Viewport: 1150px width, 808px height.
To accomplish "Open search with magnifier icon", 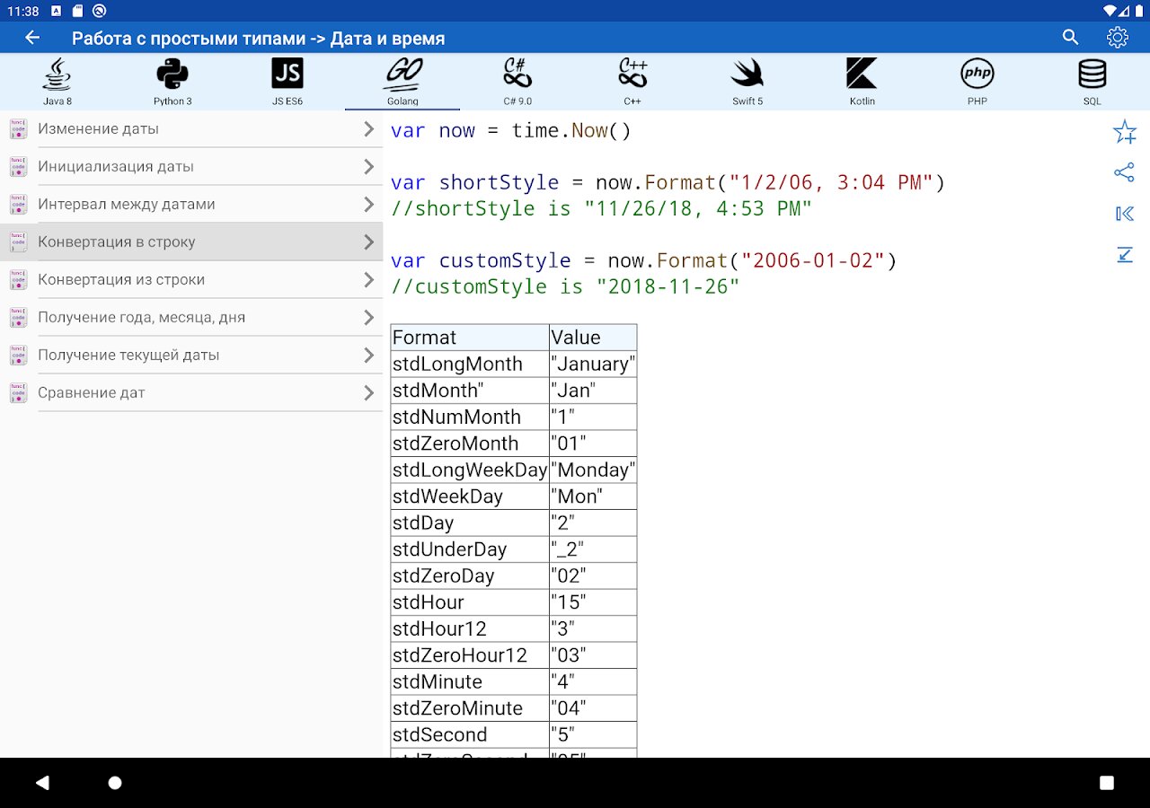I will coord(1070,38).
